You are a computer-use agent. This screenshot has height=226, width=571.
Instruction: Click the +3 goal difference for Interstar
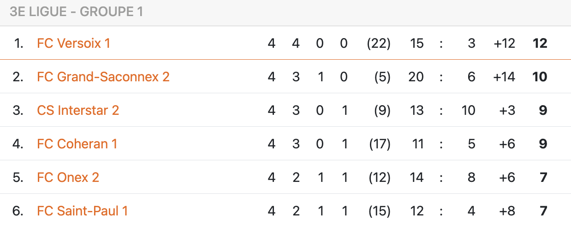[x=506, y=110]
